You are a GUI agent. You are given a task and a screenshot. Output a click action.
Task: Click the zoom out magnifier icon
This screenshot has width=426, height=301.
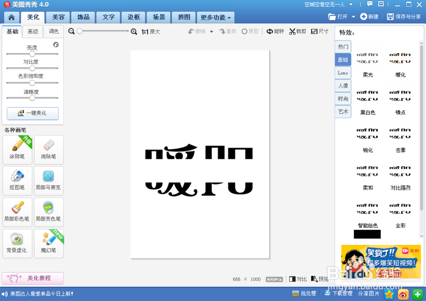point(72,31)
